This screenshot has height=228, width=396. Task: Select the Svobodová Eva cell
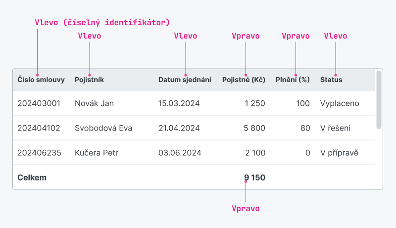point(103,128)
